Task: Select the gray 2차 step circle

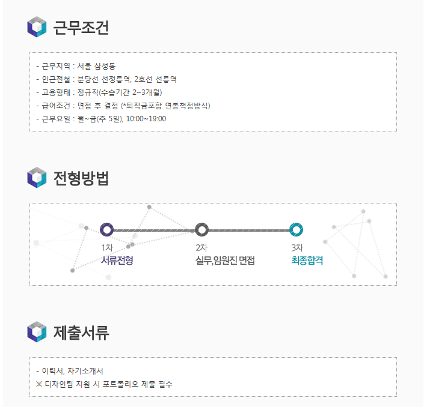Action: click(x=201, y=229)
